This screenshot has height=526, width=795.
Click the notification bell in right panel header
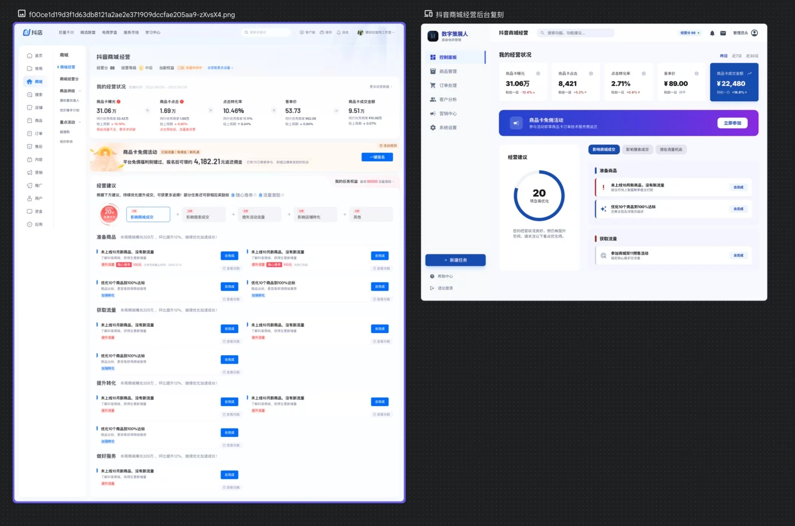click(x=712, y=33)
